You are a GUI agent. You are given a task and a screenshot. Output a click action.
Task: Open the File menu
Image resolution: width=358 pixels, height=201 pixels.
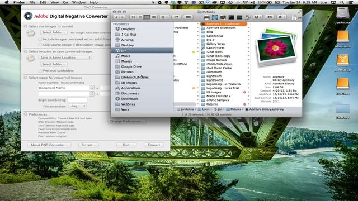point(32,2)
